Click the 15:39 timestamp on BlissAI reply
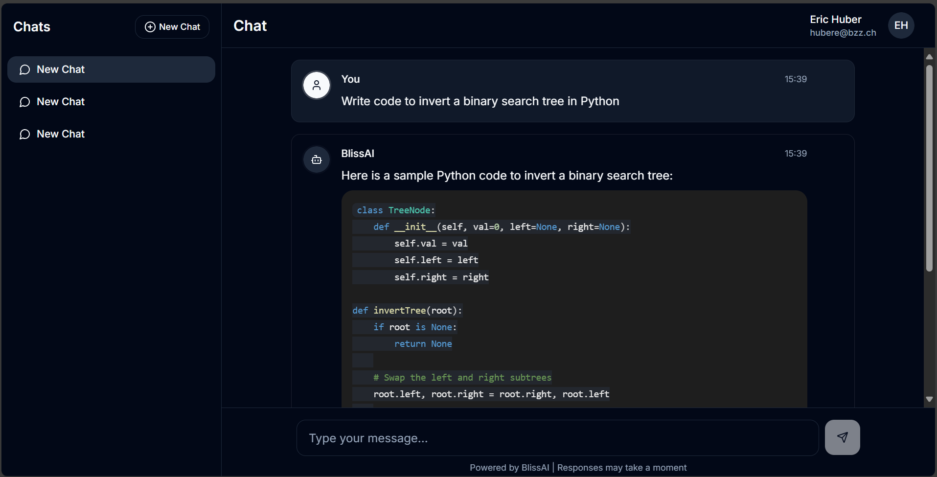The image size is (937, 477). pos(796,154)
